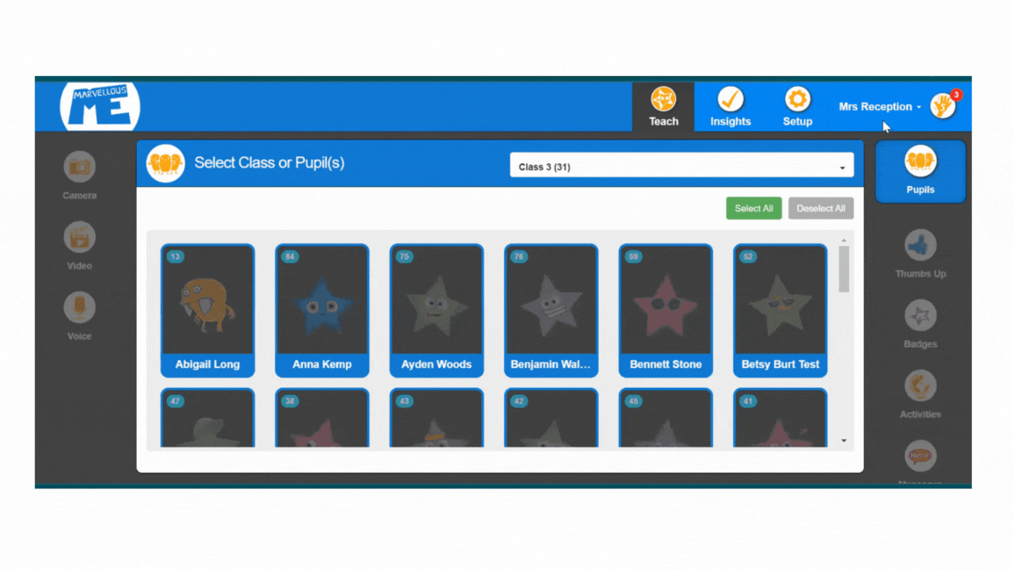Toggle selection of Abigail Long

[x=207, y=310]
